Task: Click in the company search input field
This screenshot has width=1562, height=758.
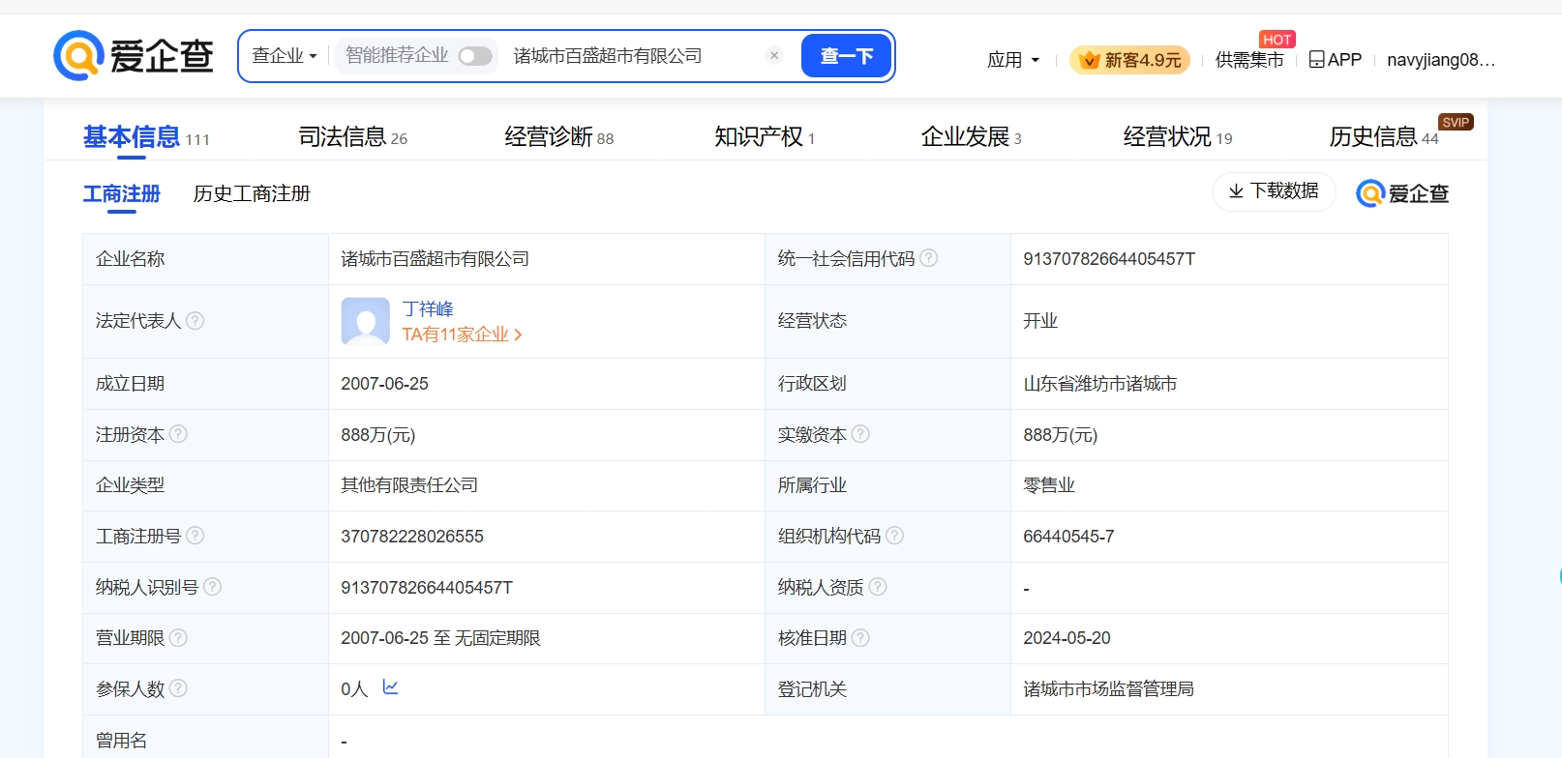Action: [629, 56]
